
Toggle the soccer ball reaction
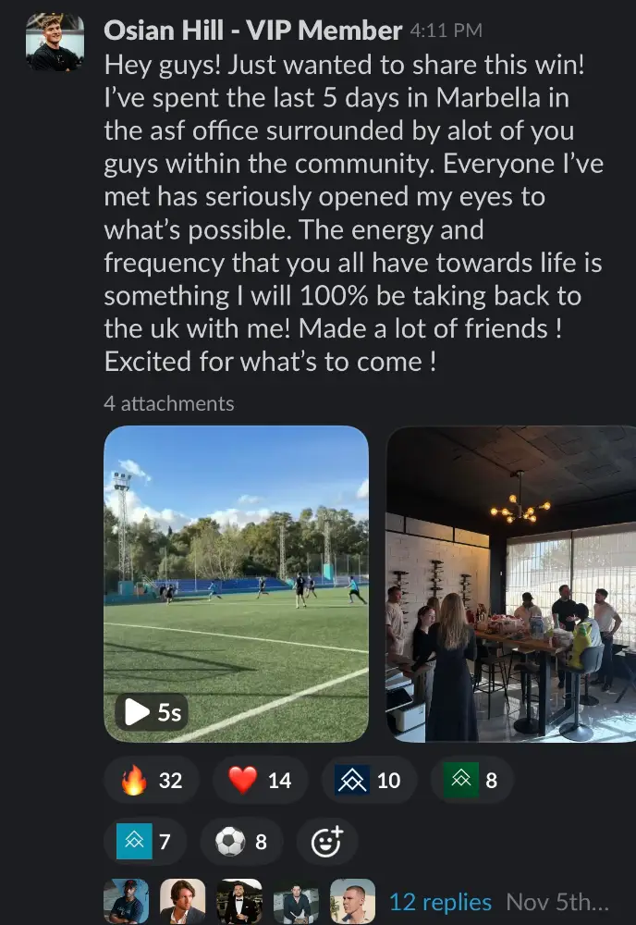[x=240, y=842]
